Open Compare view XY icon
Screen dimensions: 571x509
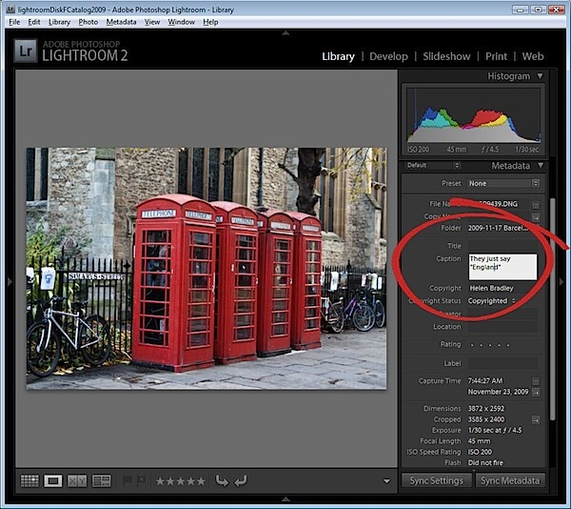click(77, 481)
